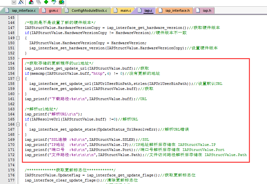Click the /*检测是不是设置了新的硬件版本*/ comment

tap(60, 23)
